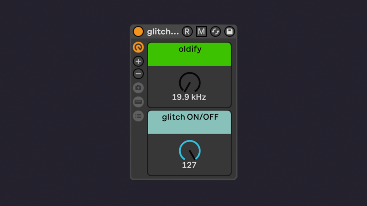
Task: Enable Macro Map Mode M button
Action: (201, 31)
